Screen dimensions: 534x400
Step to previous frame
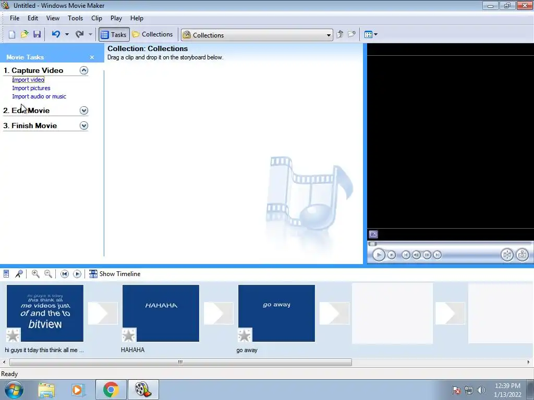(x=416, y=255)
